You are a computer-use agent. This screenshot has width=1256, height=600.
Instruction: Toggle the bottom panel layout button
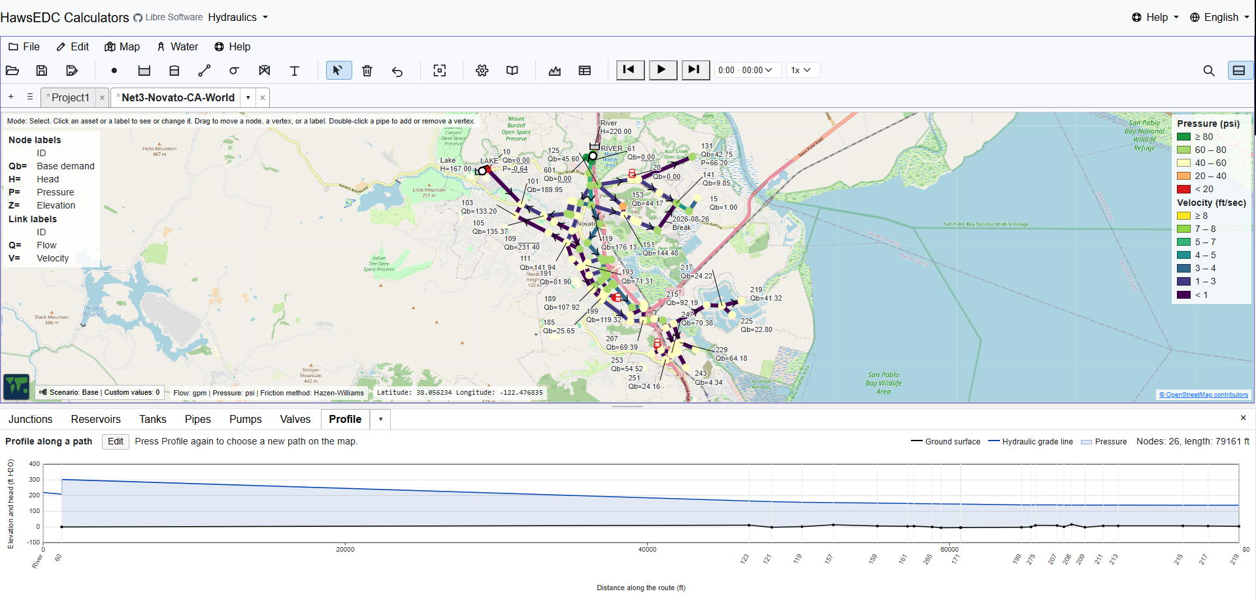pos(1239,71)
